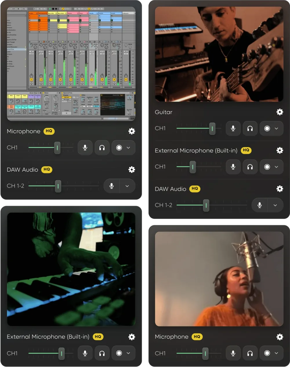Click record icon for External Microphone in guitarist card
Image resolution: width=290 pixels, height=367 pixels.
point(267,167)
